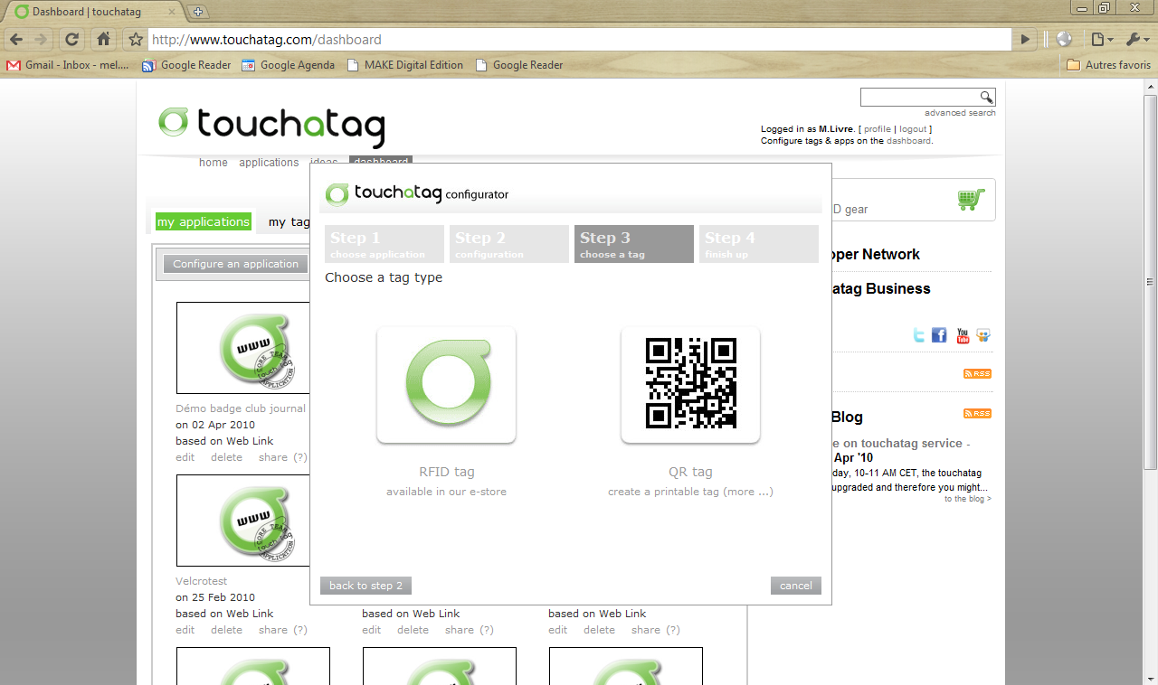Click the back to step 2 button
The width and height of the screenshot is (1158, 685).
tap(365, 586)
